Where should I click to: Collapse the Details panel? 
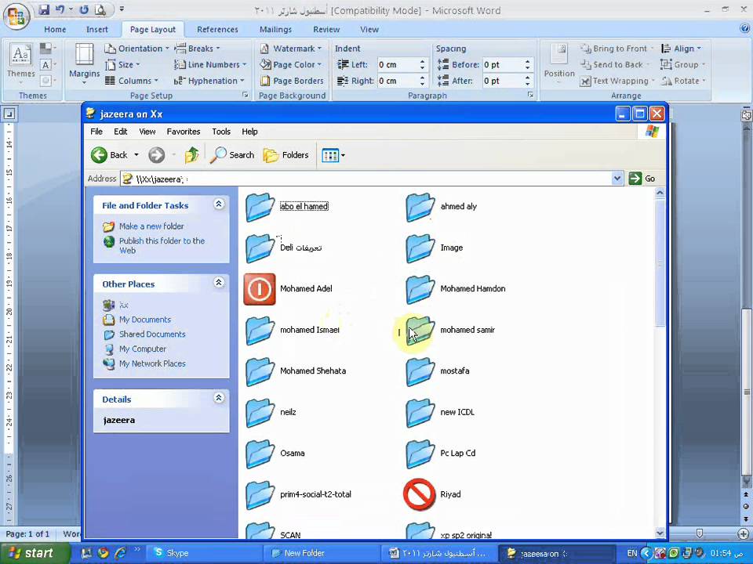point(219,398)
